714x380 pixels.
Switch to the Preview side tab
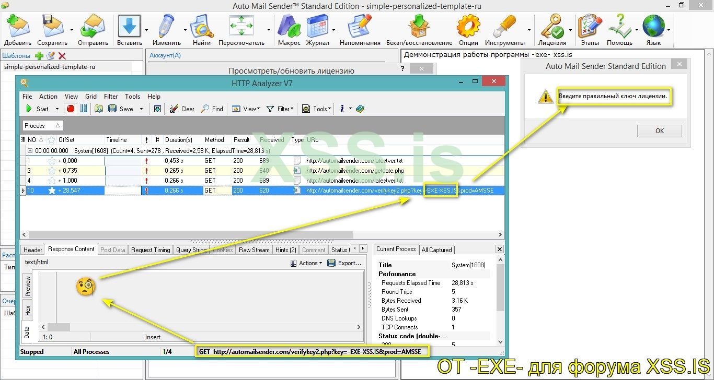28,286
